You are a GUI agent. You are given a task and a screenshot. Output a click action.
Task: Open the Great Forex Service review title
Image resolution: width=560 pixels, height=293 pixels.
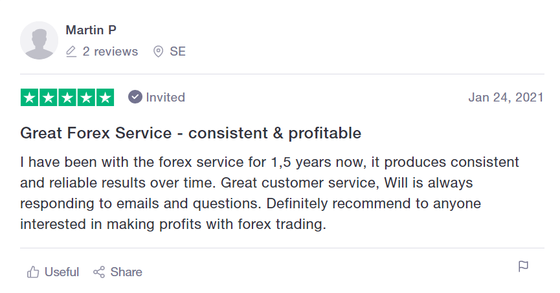[191, 133]
